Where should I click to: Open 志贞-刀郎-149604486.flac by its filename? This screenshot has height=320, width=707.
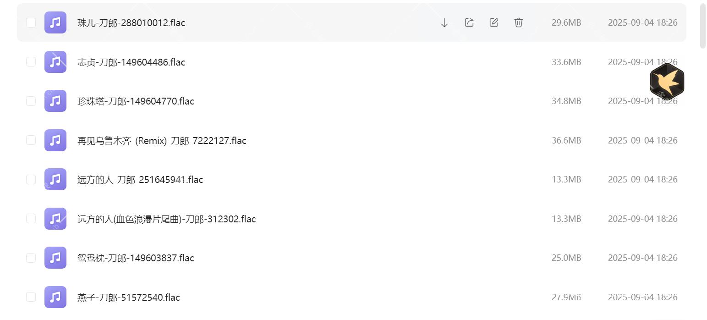(x=131, y=61)
